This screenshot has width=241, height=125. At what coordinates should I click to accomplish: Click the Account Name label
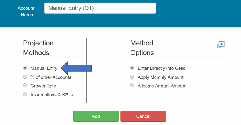pyautogui.click(x=26, y=11)
